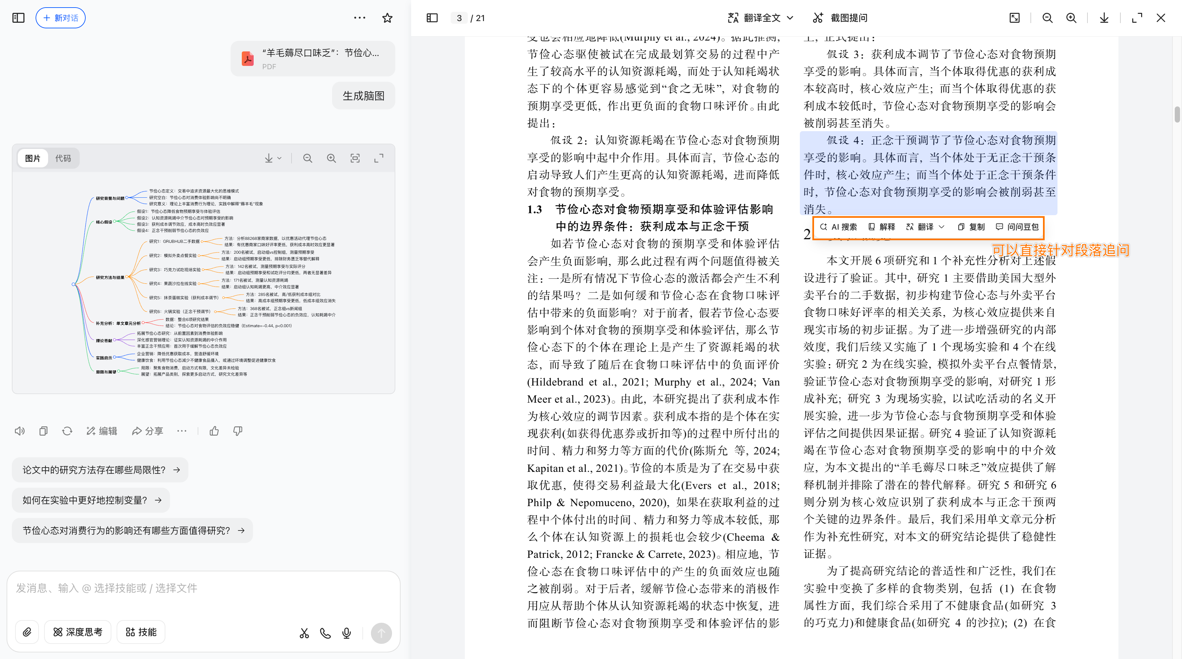Select the 图片 tab
The height and width of the screenshot is (659, 1182).
click(x=33, y=158)
